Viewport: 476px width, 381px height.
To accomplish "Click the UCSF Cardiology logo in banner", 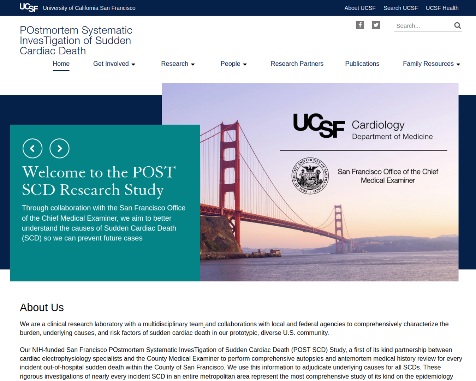I will 363,126.
